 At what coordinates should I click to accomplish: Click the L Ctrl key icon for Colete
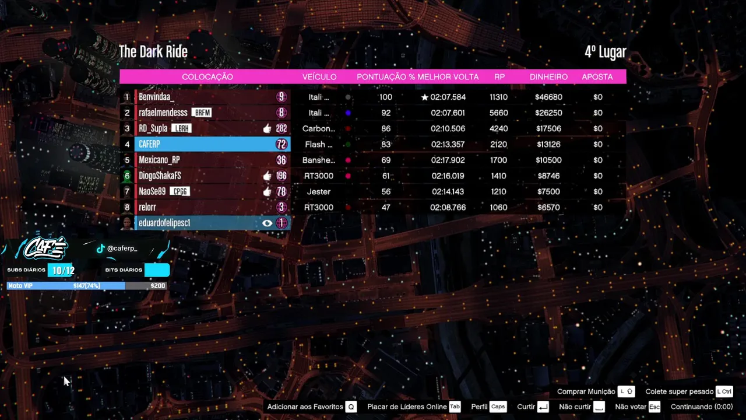pyautogui.click(x=724, y=391)
